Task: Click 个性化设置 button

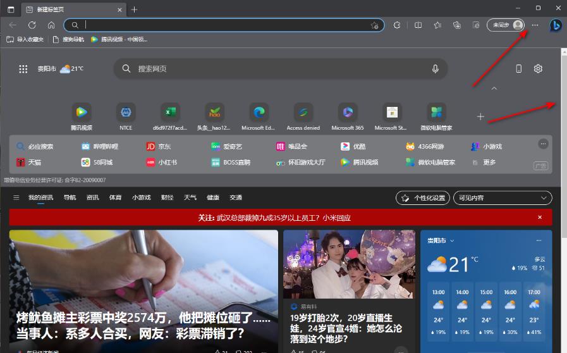Action: point(423,197)
